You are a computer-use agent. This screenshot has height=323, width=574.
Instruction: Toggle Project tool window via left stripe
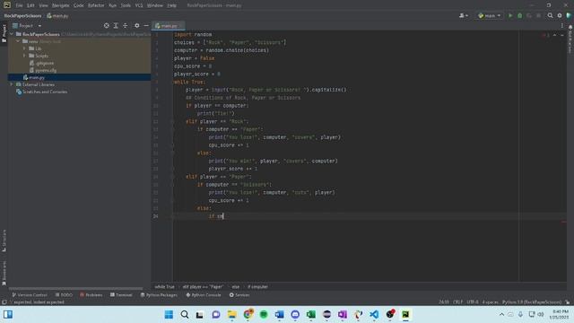tap(4, 33)
